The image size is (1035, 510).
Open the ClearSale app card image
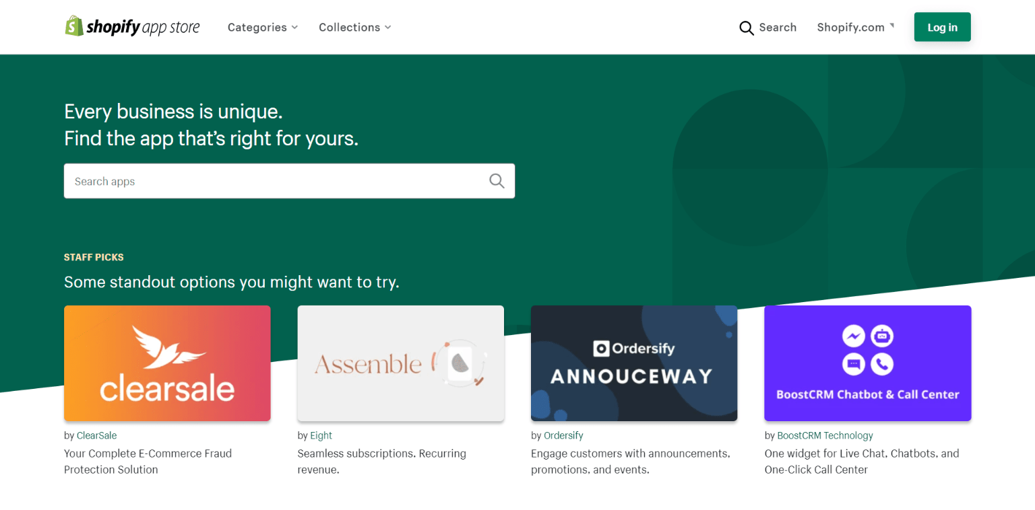(167, 363)
